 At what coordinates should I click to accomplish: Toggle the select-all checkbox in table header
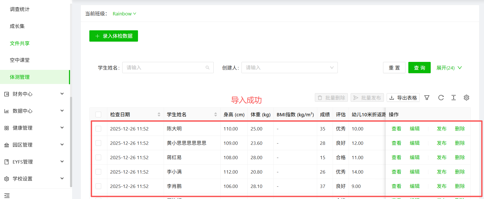point(98,115)
